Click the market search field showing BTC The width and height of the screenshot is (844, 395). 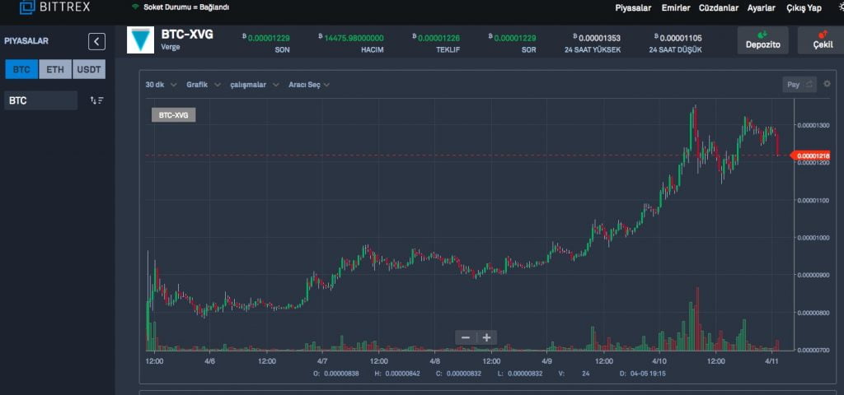point(41,100)
